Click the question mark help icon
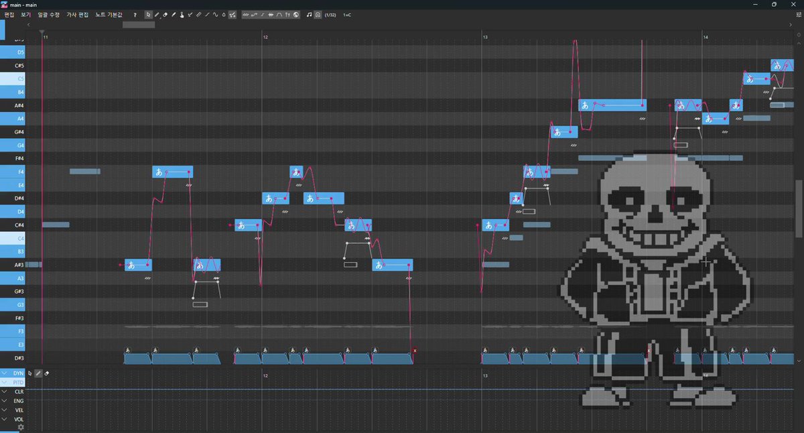The width and height of the screenshot is (804, 433). 135,14
